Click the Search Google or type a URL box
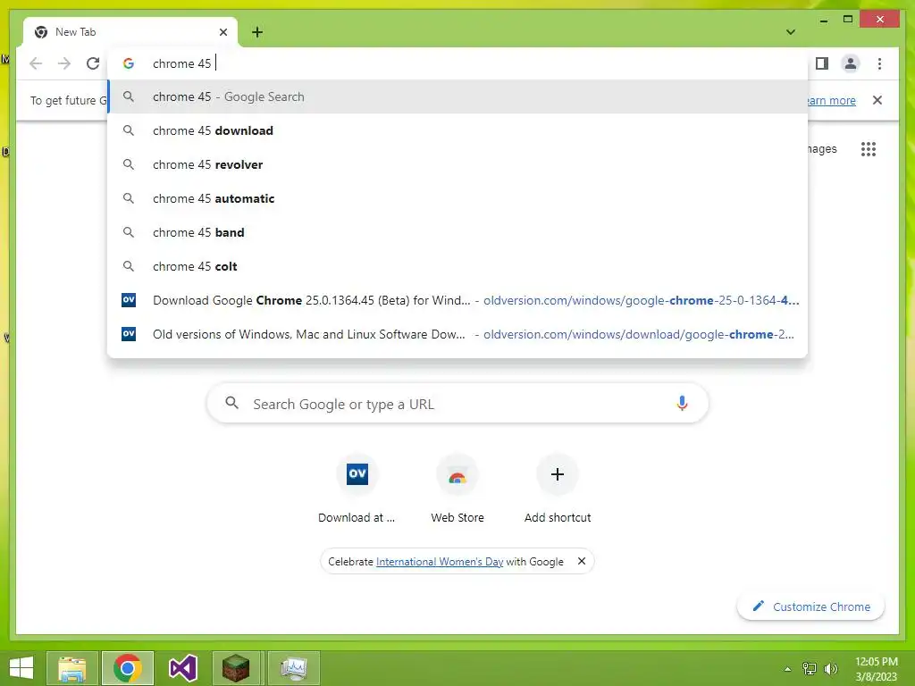The width and height of the screenshot is (915, 686). [457, 403]
